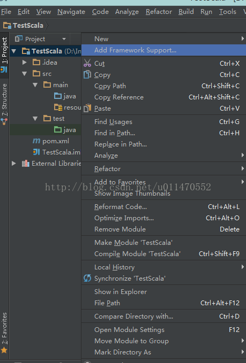Open the New submenu
246x363 pixels.
(x=163, y=38)
